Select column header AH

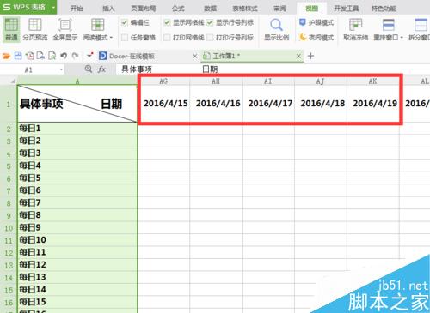[x=216, y=81]
